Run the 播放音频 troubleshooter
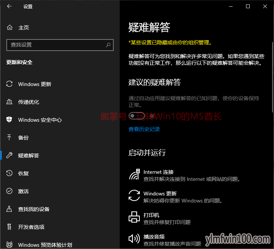The height and width of the screenshot is (249, 274). point(165,240)
